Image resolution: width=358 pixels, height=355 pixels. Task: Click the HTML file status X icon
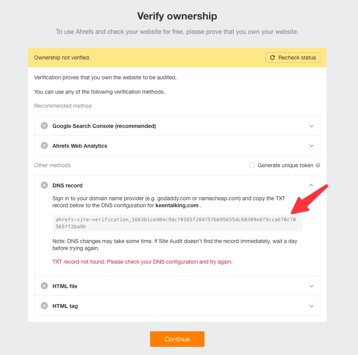44,286
